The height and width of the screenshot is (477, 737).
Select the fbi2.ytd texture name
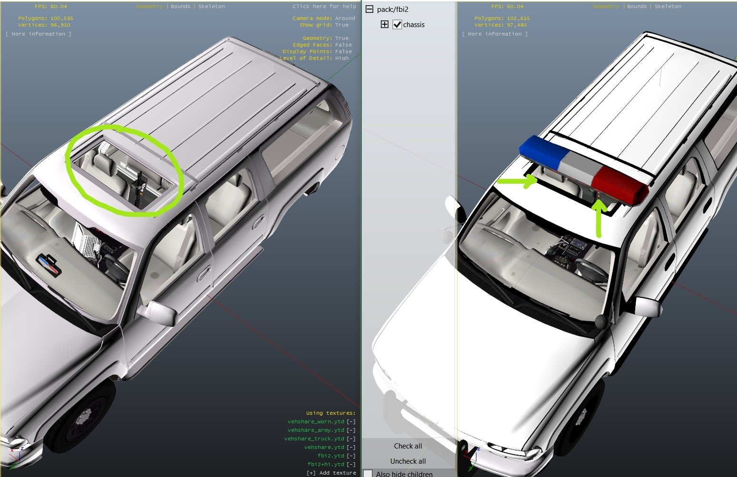(331, 456)
